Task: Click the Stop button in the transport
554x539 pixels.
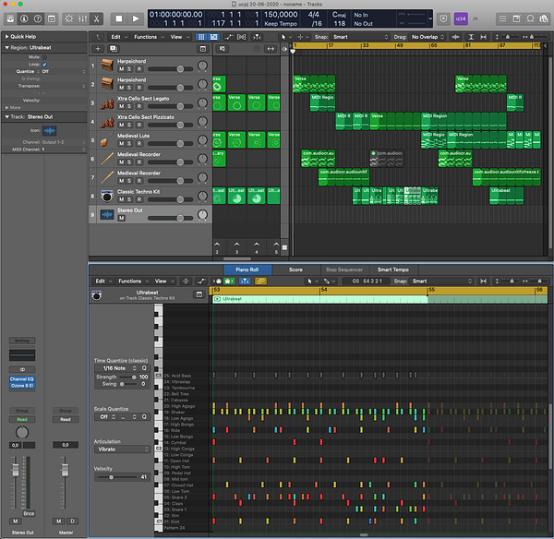Action: point(118,18)
